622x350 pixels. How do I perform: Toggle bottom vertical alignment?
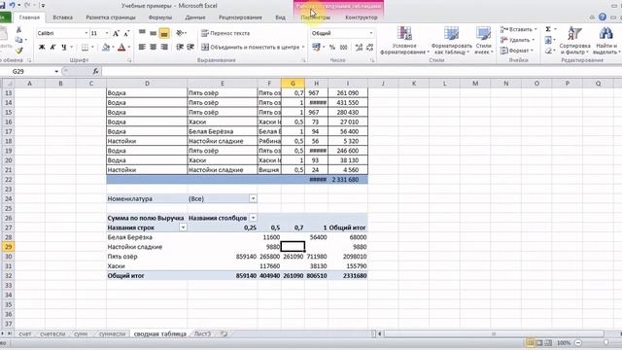[x=164, y=33]
